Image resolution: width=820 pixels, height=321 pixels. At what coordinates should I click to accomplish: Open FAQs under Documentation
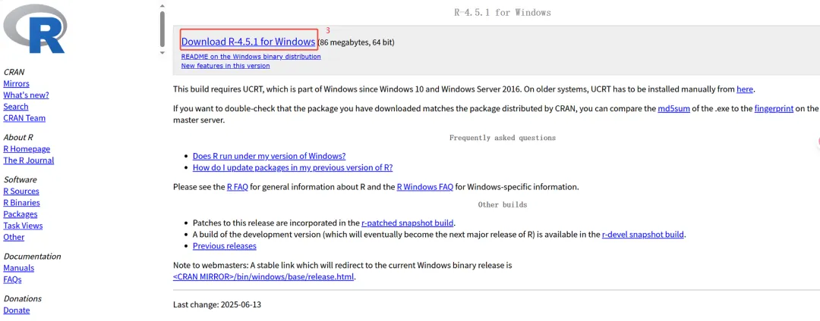coord(13,279)
